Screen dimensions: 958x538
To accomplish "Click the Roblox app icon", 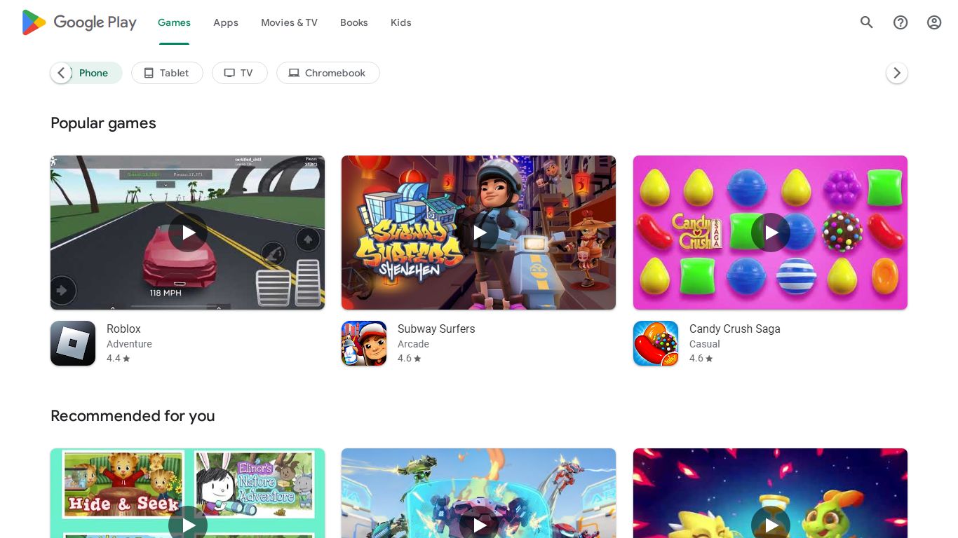I will (73, 343).
